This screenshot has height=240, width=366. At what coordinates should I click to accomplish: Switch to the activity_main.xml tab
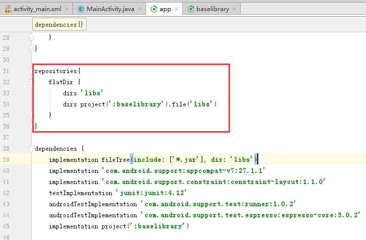coord(37,9)
